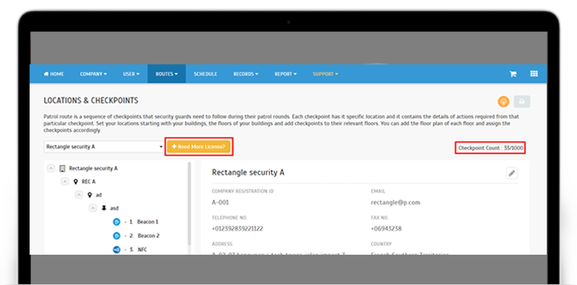Click fax number +06943238
This screenshot has height=285, width=577.
[x=386, y=229]
